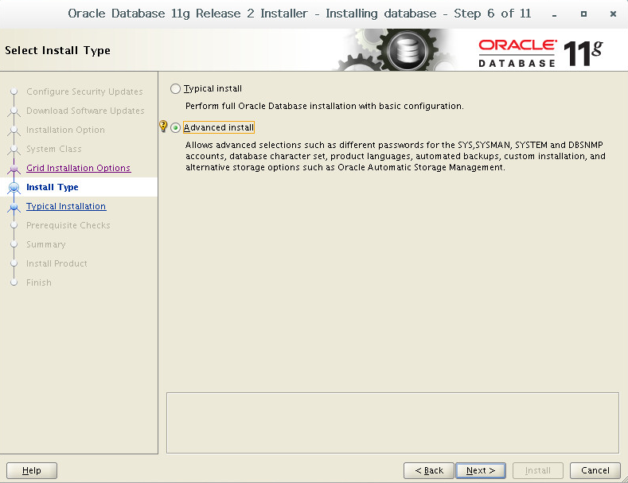Image resolution: width=628 pixels, height=483 pixels.
Task: Click the Finish step
Action: pyautogui.click(x=39, y=282)
